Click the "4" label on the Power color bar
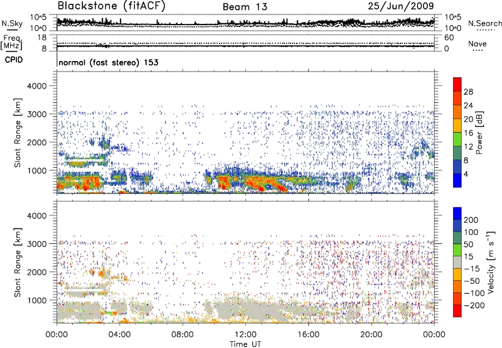 [x=466, y=175]
